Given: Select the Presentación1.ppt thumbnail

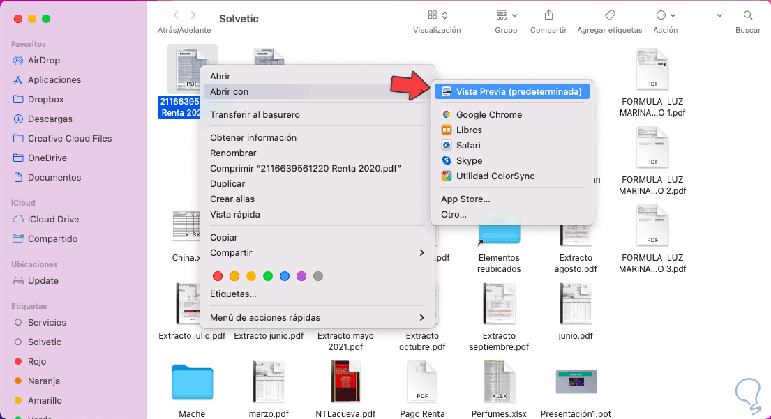Looking at the screenshot, I should tap(576, 381).
